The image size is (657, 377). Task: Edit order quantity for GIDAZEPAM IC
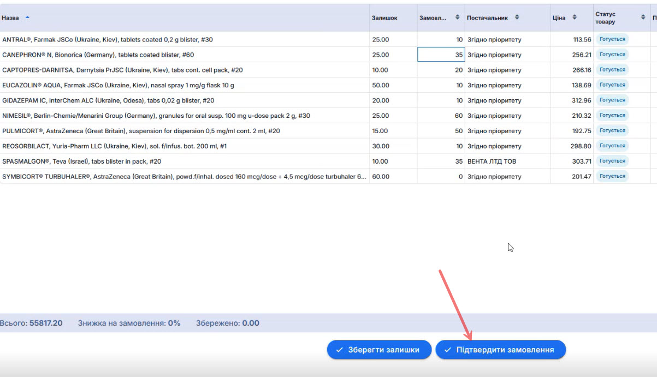pyautogui.click(x=441, y=100)
